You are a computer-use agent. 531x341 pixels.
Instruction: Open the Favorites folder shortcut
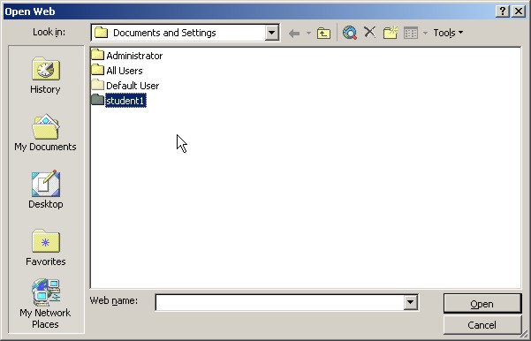tap(45, 247)
